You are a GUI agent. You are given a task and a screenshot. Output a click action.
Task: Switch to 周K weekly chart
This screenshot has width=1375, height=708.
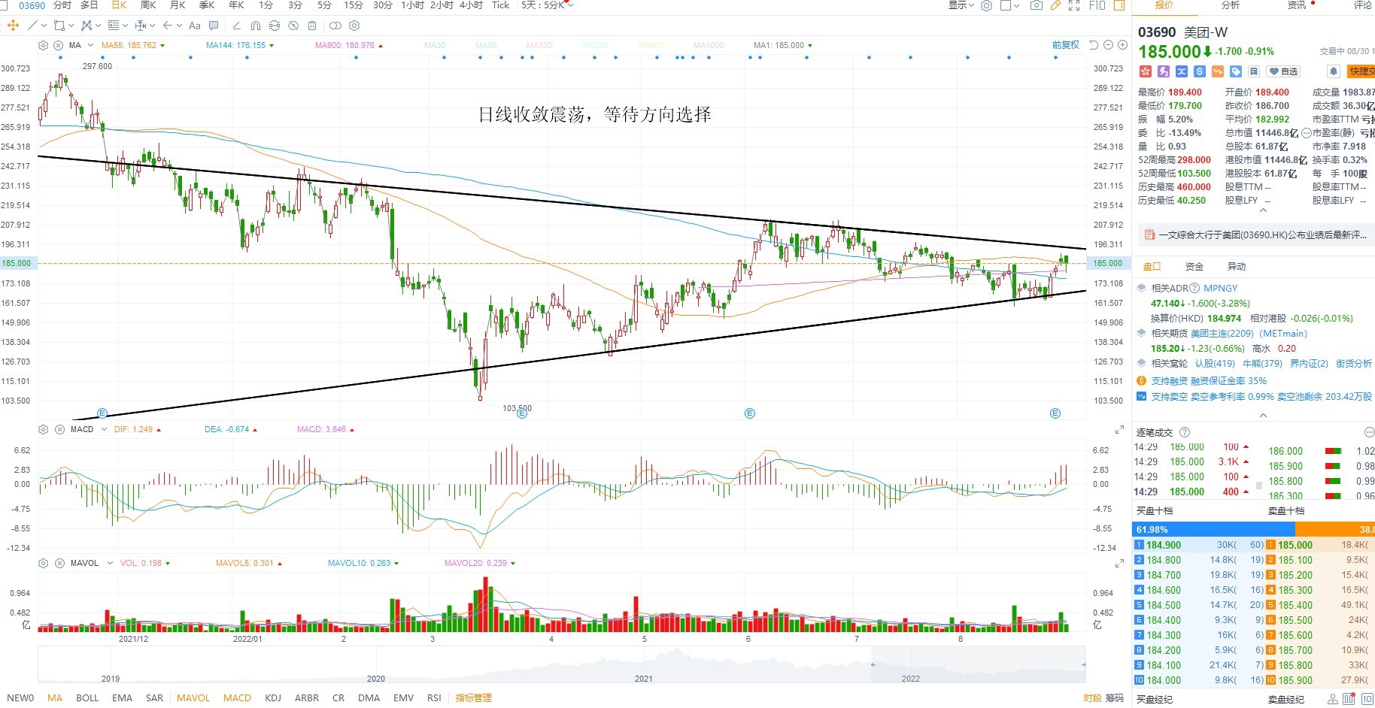148,5
